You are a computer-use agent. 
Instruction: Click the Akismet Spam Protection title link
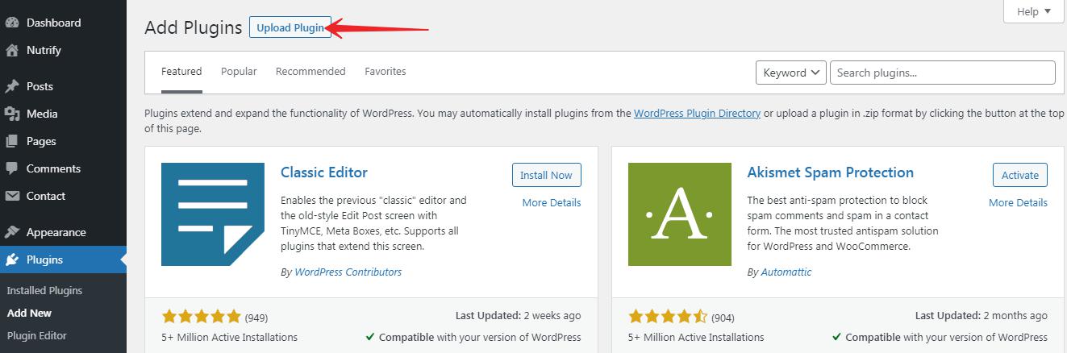(x=831, y=172)
